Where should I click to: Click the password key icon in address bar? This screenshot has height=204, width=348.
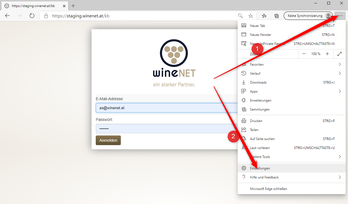[x=240, y=16]
